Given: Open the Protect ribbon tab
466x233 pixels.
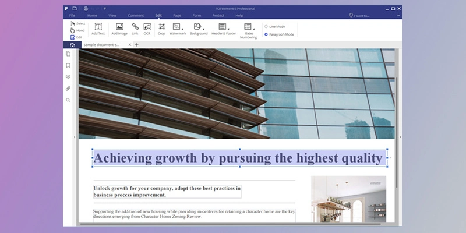Looking at the screenshot, I should tap(218, 16).
